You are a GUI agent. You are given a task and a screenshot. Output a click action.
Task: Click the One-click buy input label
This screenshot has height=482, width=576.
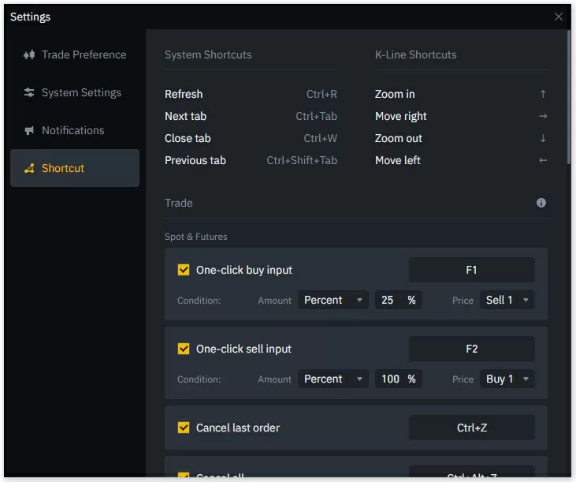pos(244,270)
